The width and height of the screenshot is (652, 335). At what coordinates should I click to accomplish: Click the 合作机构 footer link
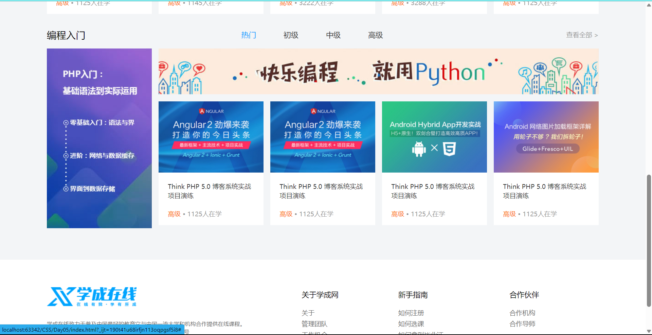pos(522,313)
